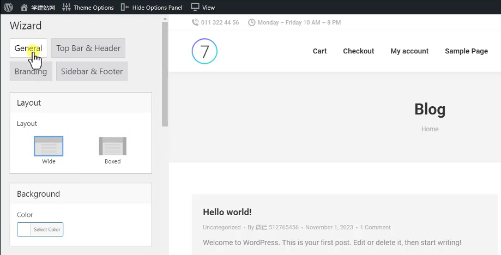Select the Boxed layout thumbnail
Screen dimensions: 501x255
click(x=113, y=146)
